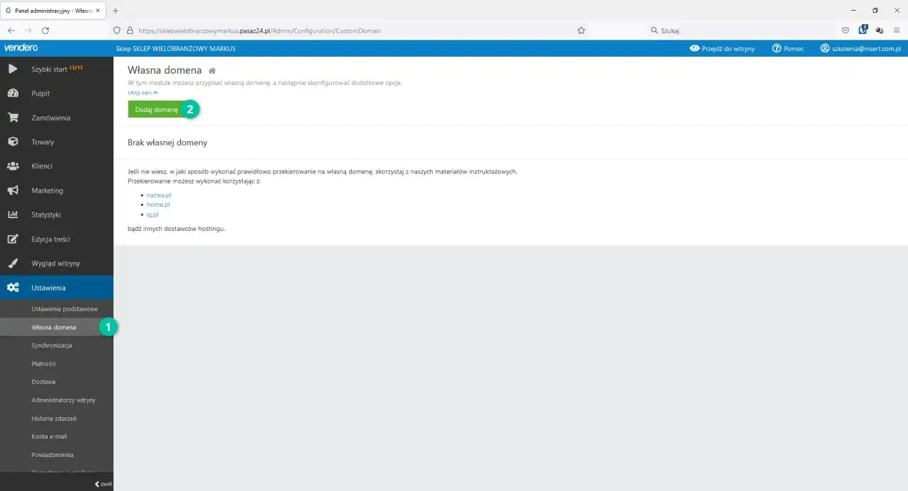908x491 pixels.
Task: Open Szybki start menu item
Action: click(x=57, y=69)
